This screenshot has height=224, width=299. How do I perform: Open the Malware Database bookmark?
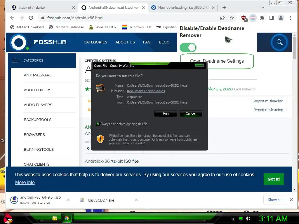pos(66,27)
